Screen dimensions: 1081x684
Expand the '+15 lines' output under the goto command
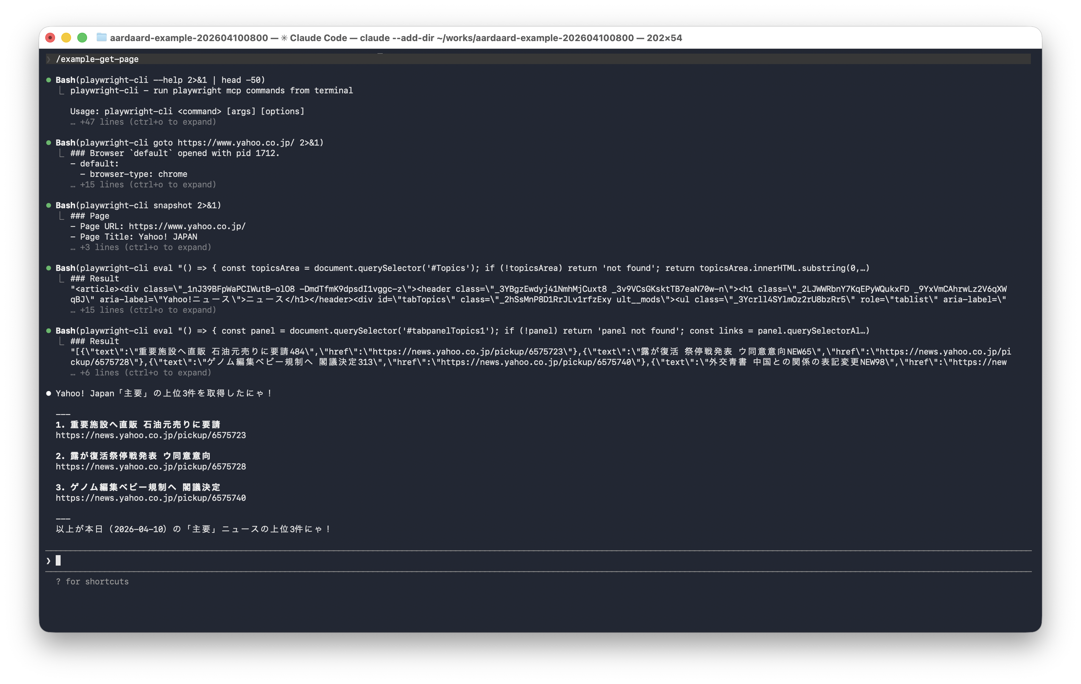(x=143, y=185)
